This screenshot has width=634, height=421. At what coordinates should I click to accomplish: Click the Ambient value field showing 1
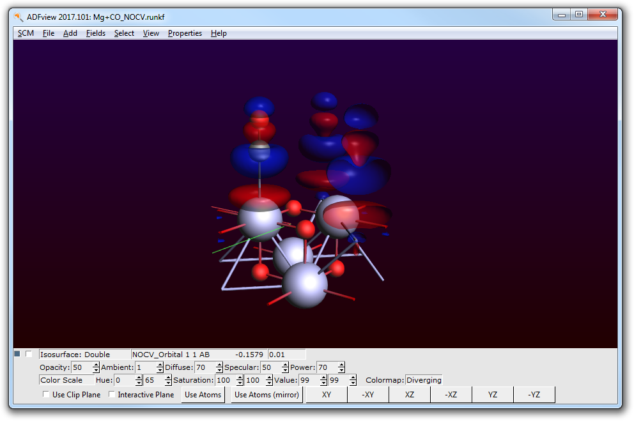(x=146, y=367)
